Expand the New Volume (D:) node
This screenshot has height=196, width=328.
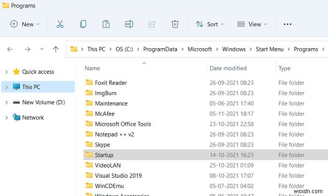point(7,102)
